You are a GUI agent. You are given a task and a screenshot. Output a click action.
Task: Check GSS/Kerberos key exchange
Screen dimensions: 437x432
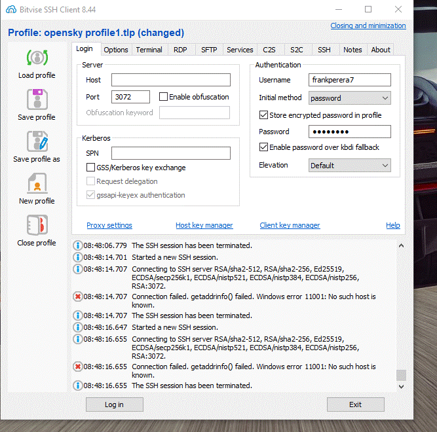coord(90,168)
